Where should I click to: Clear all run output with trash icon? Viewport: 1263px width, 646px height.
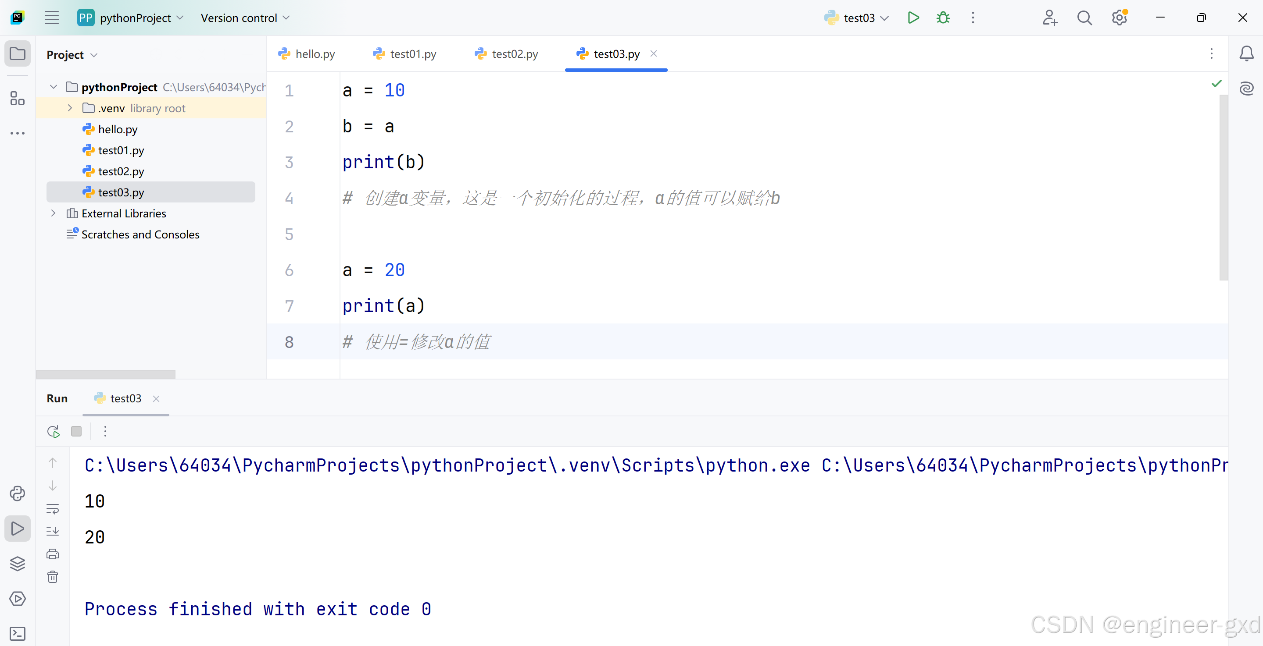point(53,576)
